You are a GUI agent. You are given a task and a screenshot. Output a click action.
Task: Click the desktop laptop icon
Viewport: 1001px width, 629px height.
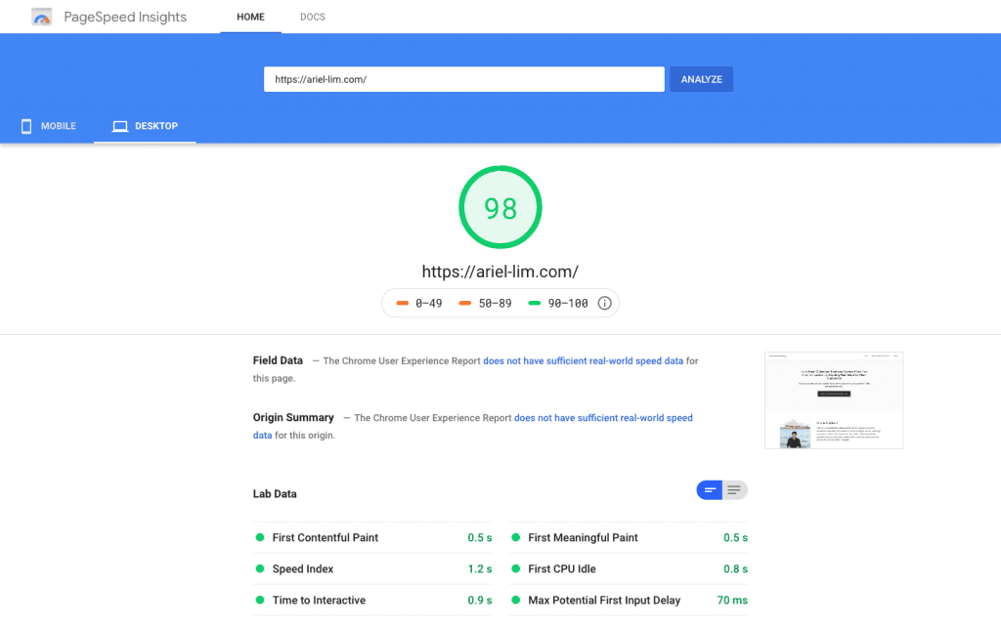(120, 126)
